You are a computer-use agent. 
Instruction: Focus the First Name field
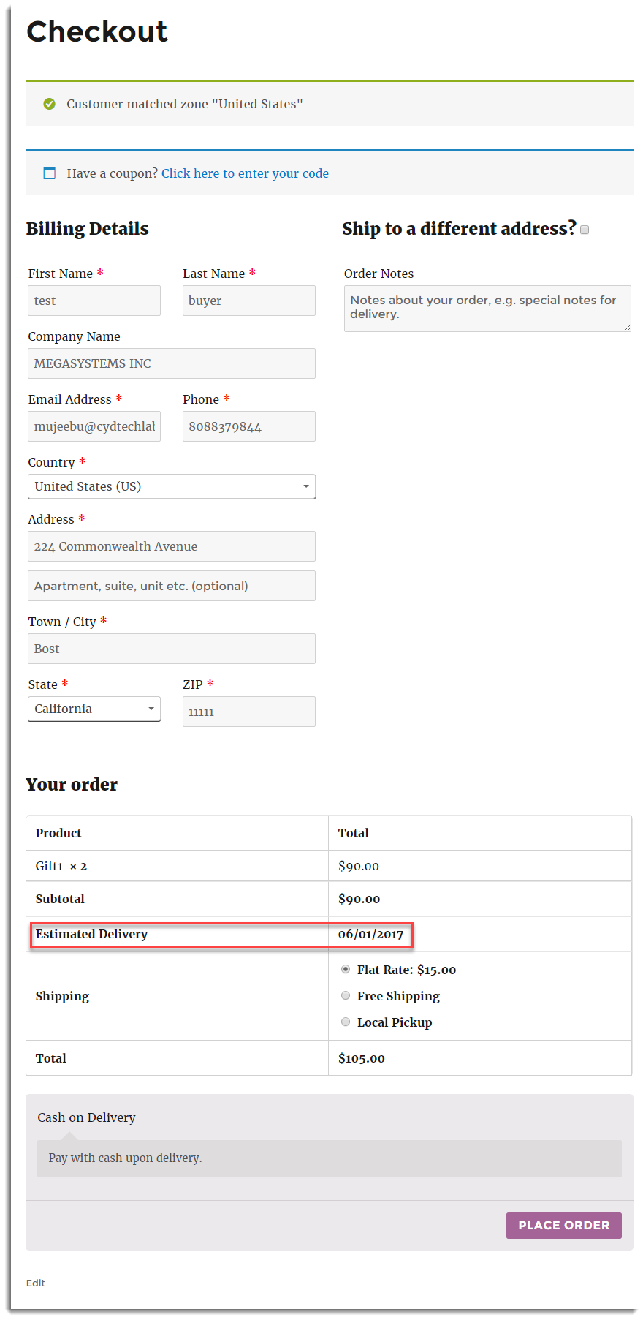pyautogui.click(x=94, y=301)
